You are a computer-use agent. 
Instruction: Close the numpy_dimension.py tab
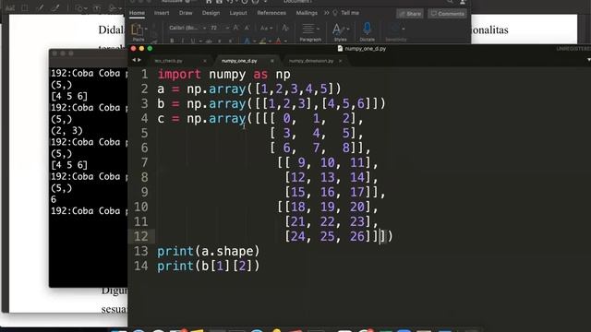(341, 61)
